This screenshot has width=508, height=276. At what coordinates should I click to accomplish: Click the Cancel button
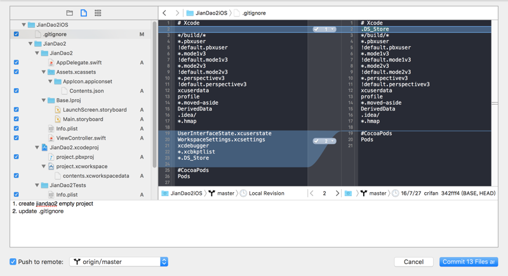(413, 262)
